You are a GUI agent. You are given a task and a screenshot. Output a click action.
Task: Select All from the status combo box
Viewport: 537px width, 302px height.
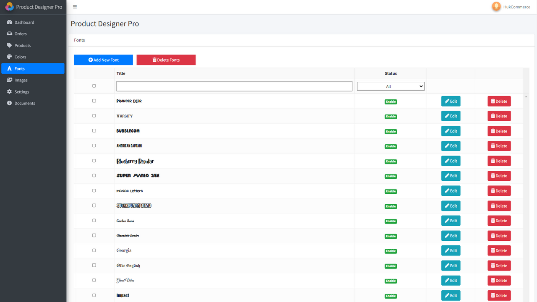[391, 86]
